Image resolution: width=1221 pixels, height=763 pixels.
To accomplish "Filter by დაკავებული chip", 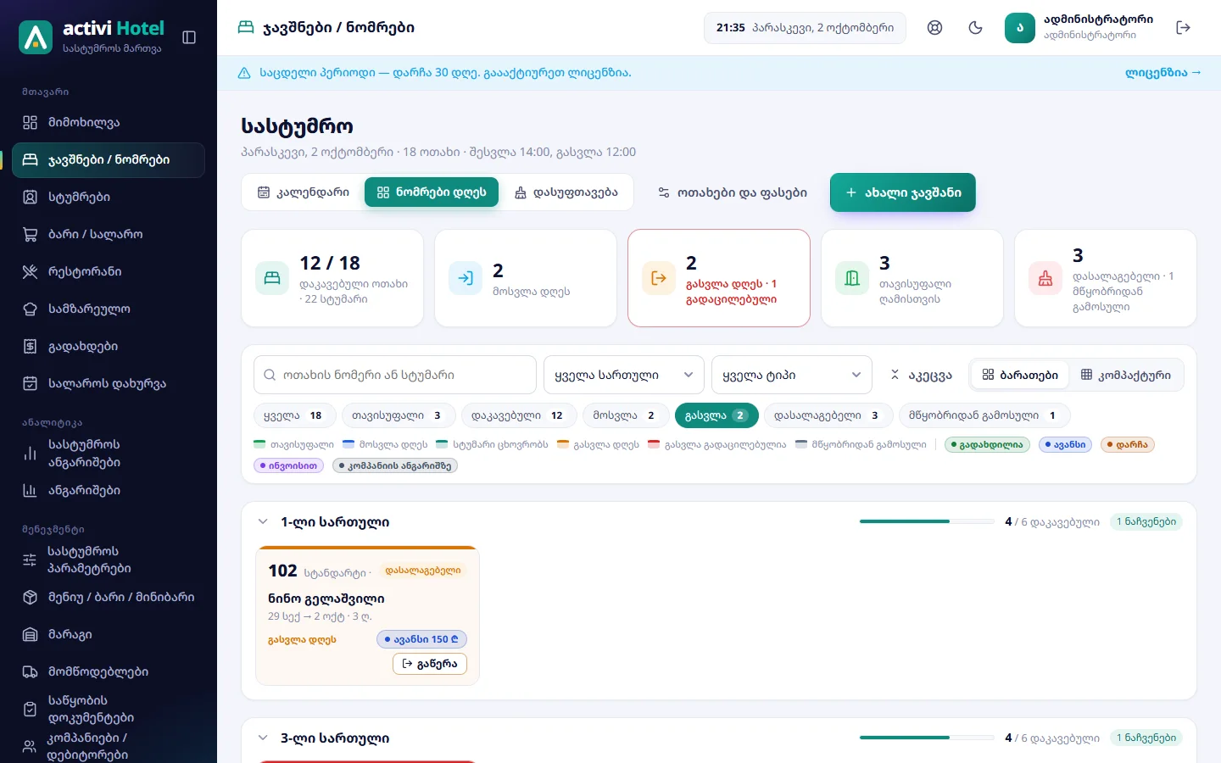I will click(x=519, y=415).
